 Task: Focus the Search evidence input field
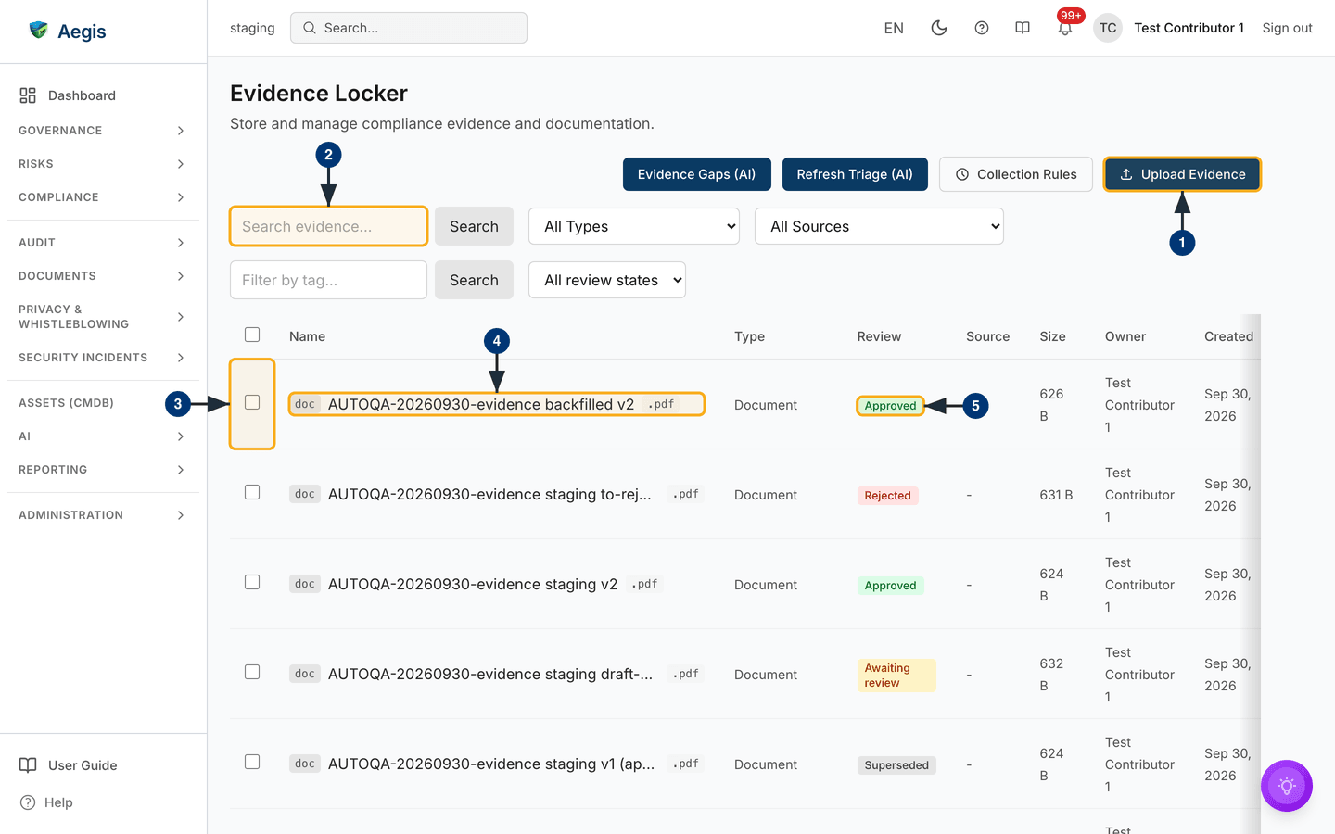(x=328, y=226)
